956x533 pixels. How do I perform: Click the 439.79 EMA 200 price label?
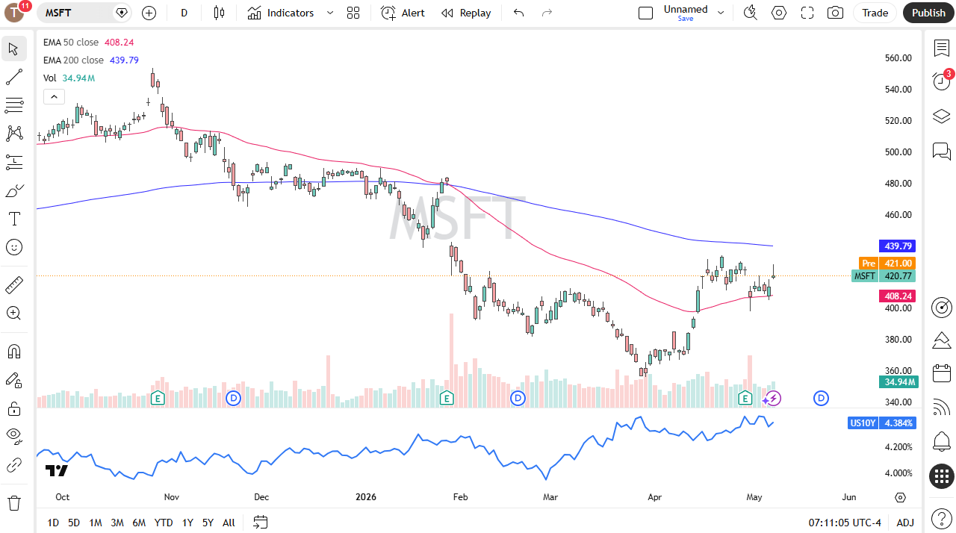tap(897, 246)
